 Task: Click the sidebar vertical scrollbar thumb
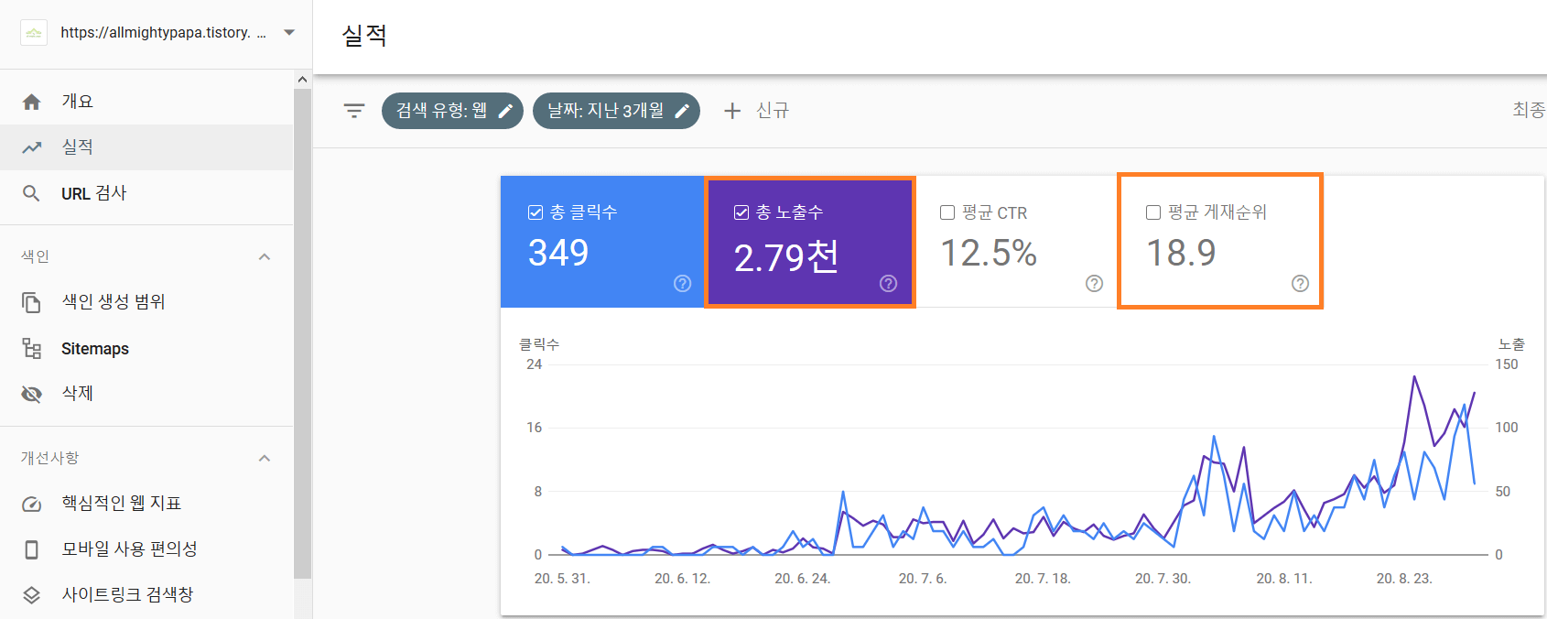pos(303,334)
